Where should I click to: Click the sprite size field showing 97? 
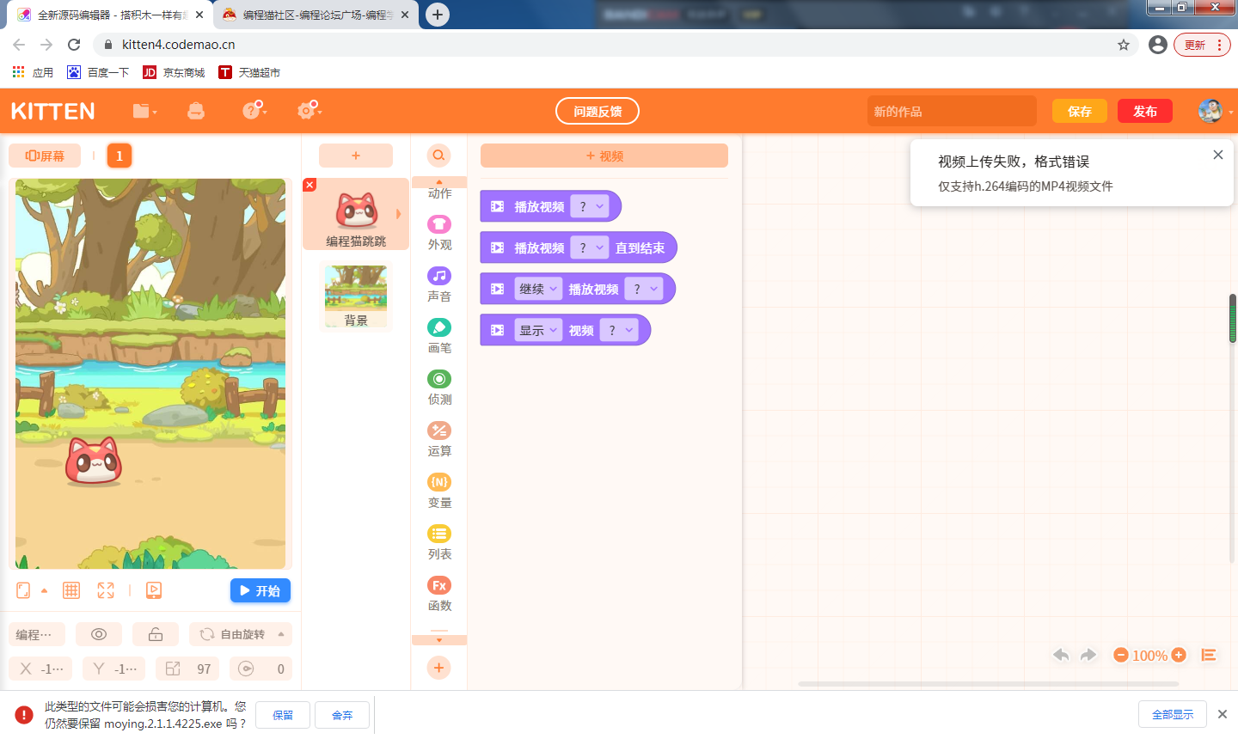(x=187, y=669)
